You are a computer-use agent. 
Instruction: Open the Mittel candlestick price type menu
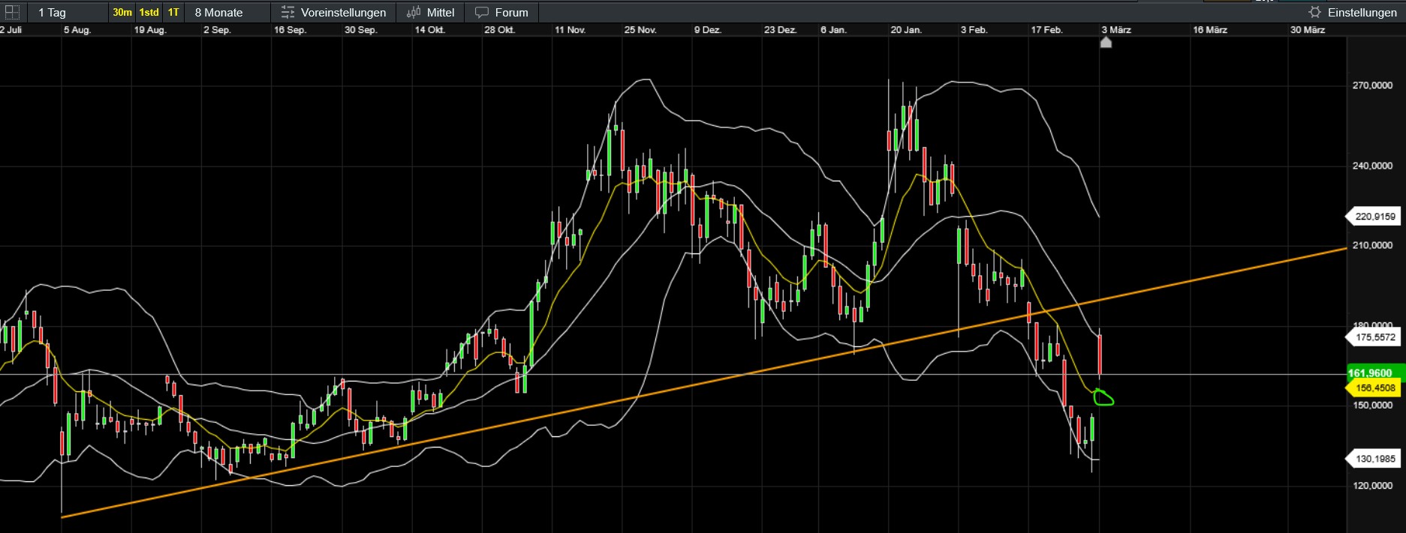pos(430,12)
